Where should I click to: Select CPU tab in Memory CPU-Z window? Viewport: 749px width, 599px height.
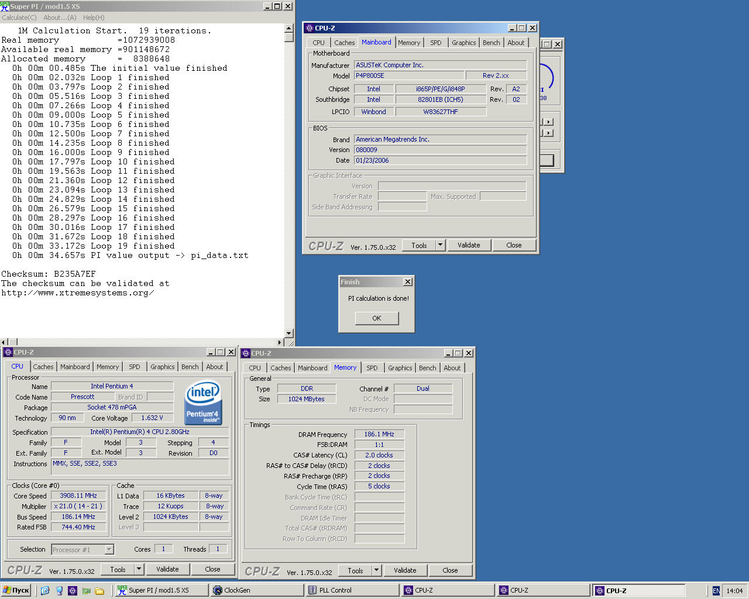click(x=255, y=368)
